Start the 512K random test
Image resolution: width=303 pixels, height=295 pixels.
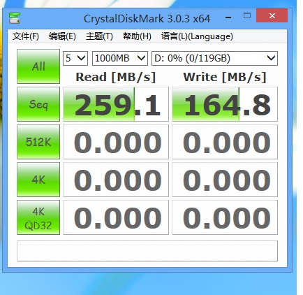point(38,142)
